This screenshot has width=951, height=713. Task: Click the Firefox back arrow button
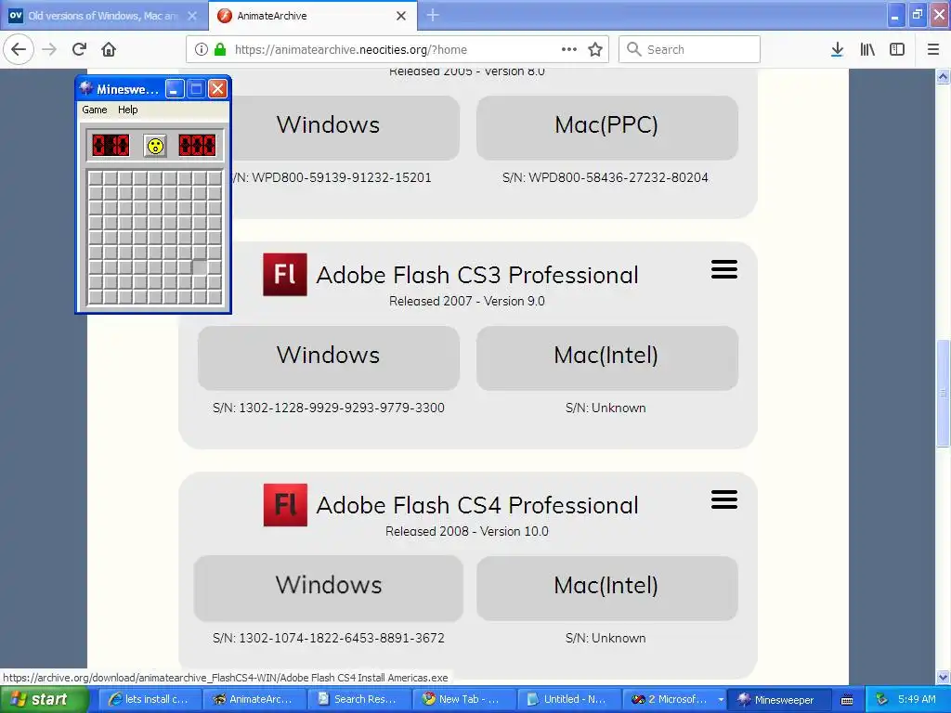point(19,49)
